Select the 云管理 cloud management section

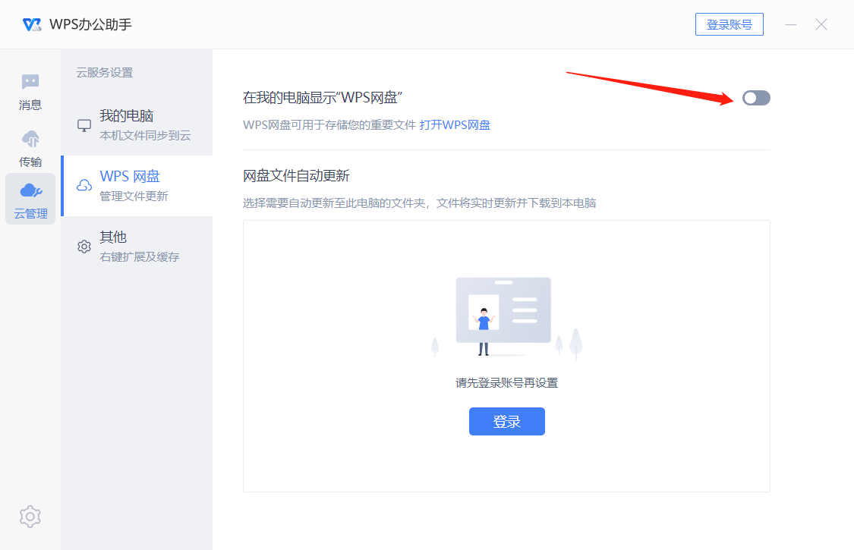coord(30,199)
